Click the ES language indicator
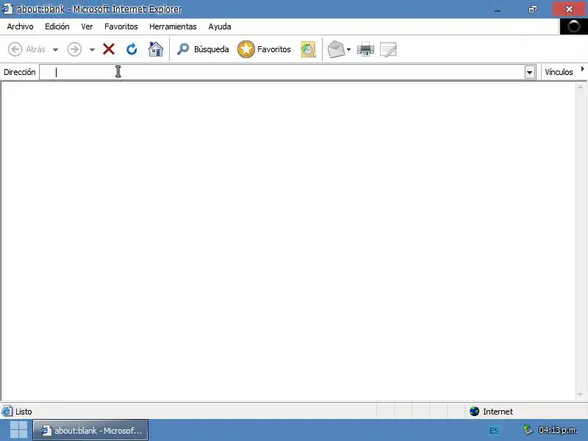 point(494,431)
